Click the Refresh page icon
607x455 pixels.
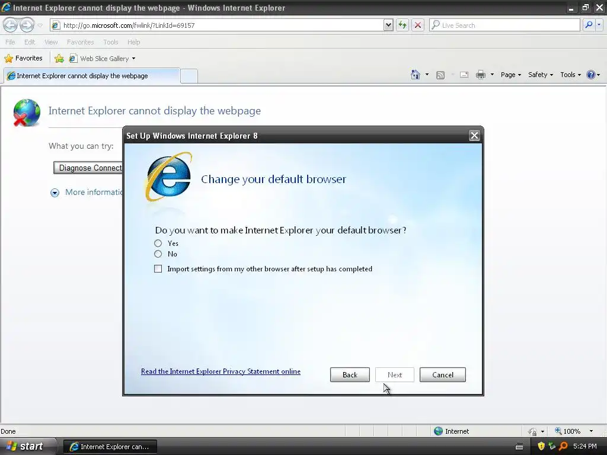click(402, 25)
